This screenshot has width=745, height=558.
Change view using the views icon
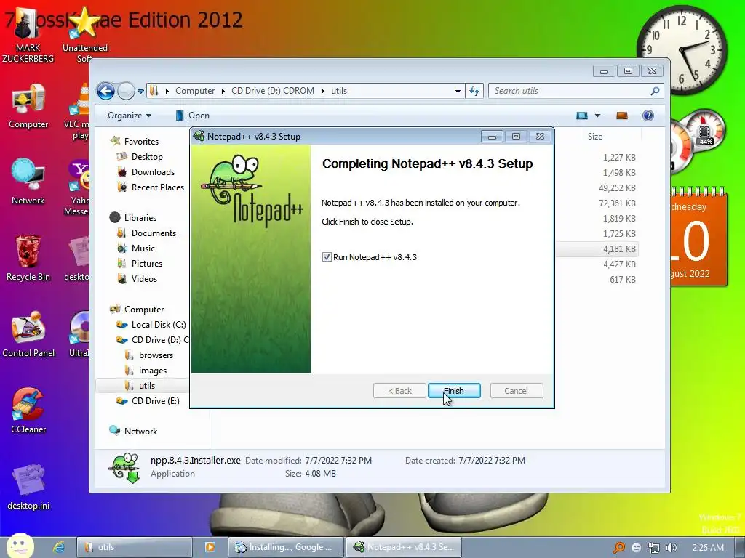pos(582,116)
